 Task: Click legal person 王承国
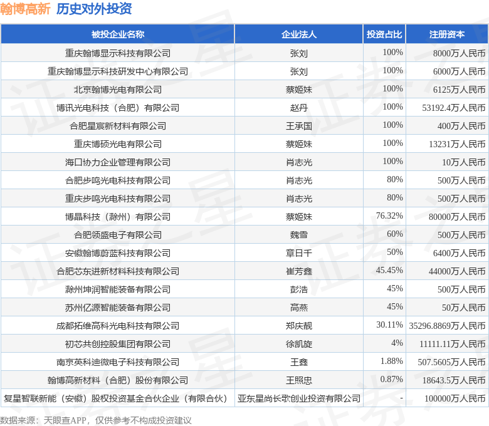point(299,126)
